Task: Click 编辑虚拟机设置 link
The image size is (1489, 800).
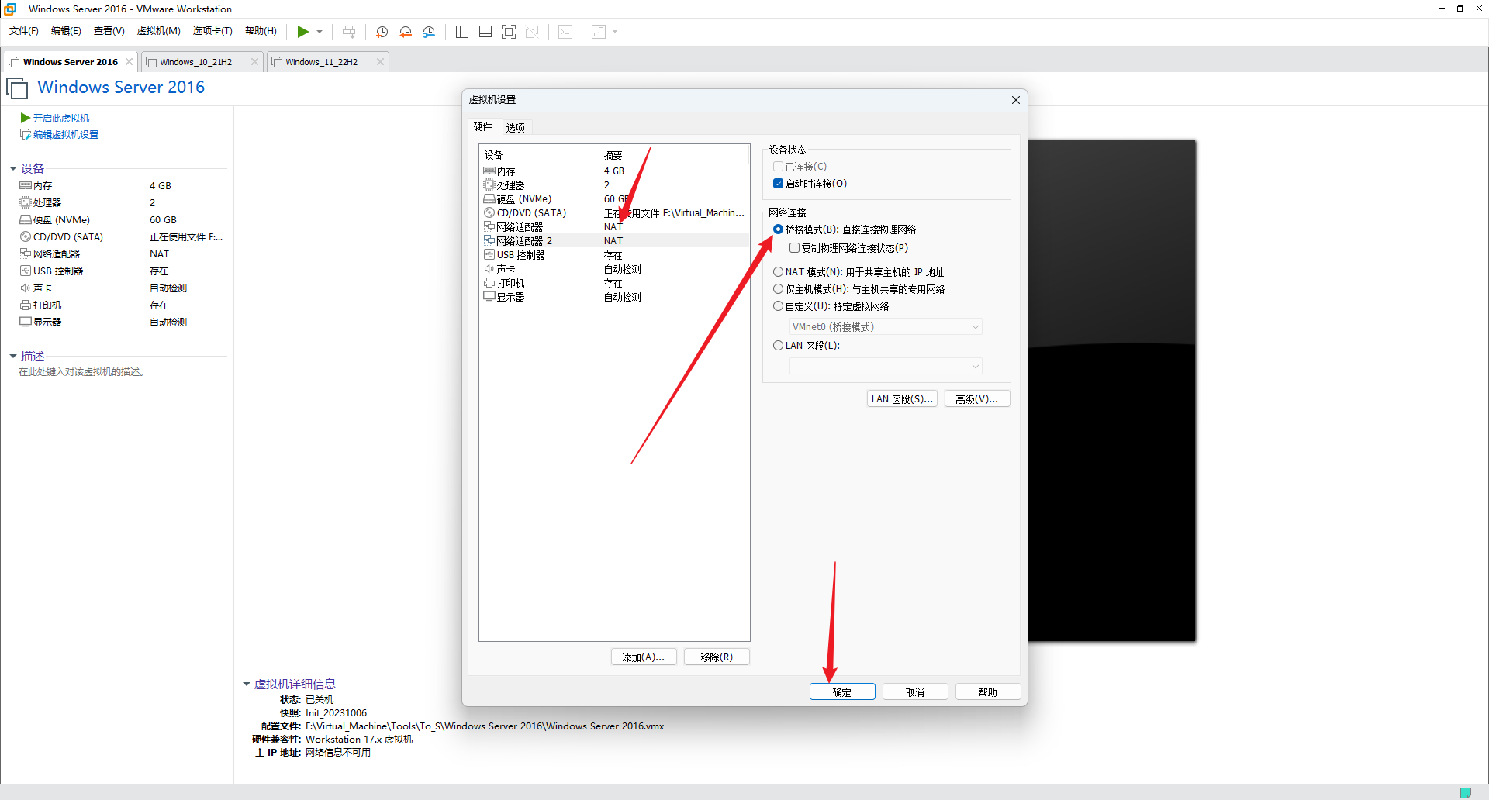Action: pyautogui.click(x=65, y=134)
